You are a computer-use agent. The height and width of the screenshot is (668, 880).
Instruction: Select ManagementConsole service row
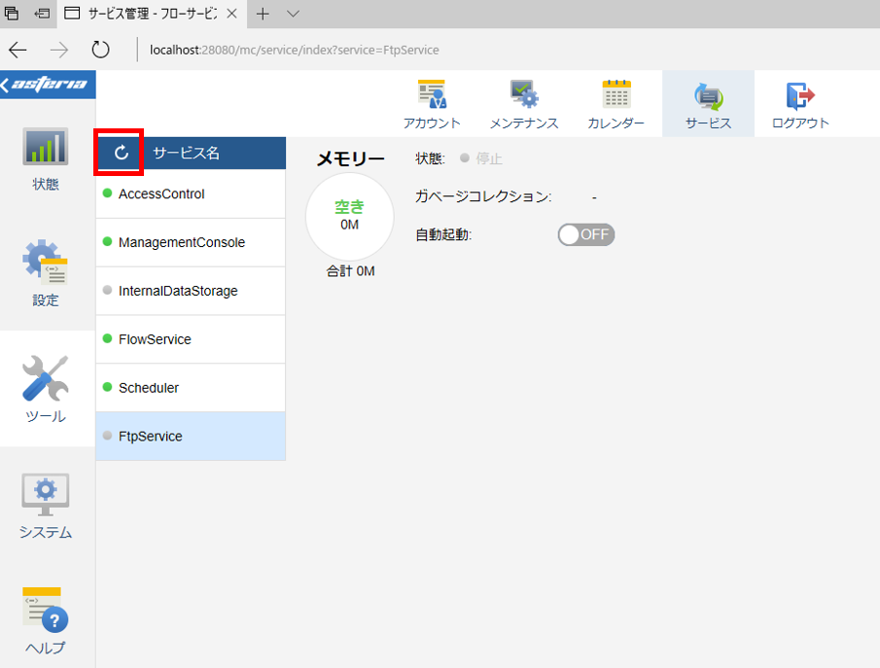tap(191, 242)
